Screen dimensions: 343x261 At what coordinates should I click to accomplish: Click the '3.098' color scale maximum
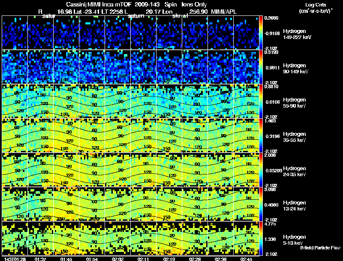coord(270,189)
